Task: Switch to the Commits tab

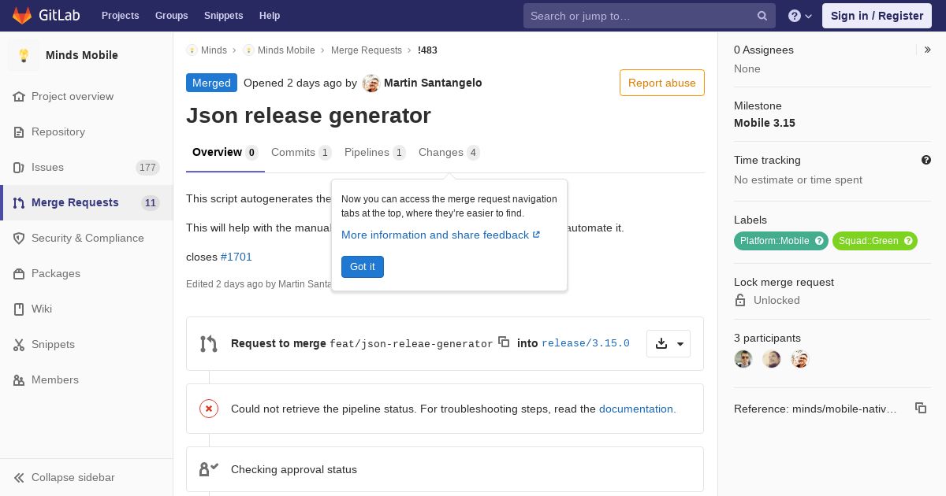Action: [301, 153]
